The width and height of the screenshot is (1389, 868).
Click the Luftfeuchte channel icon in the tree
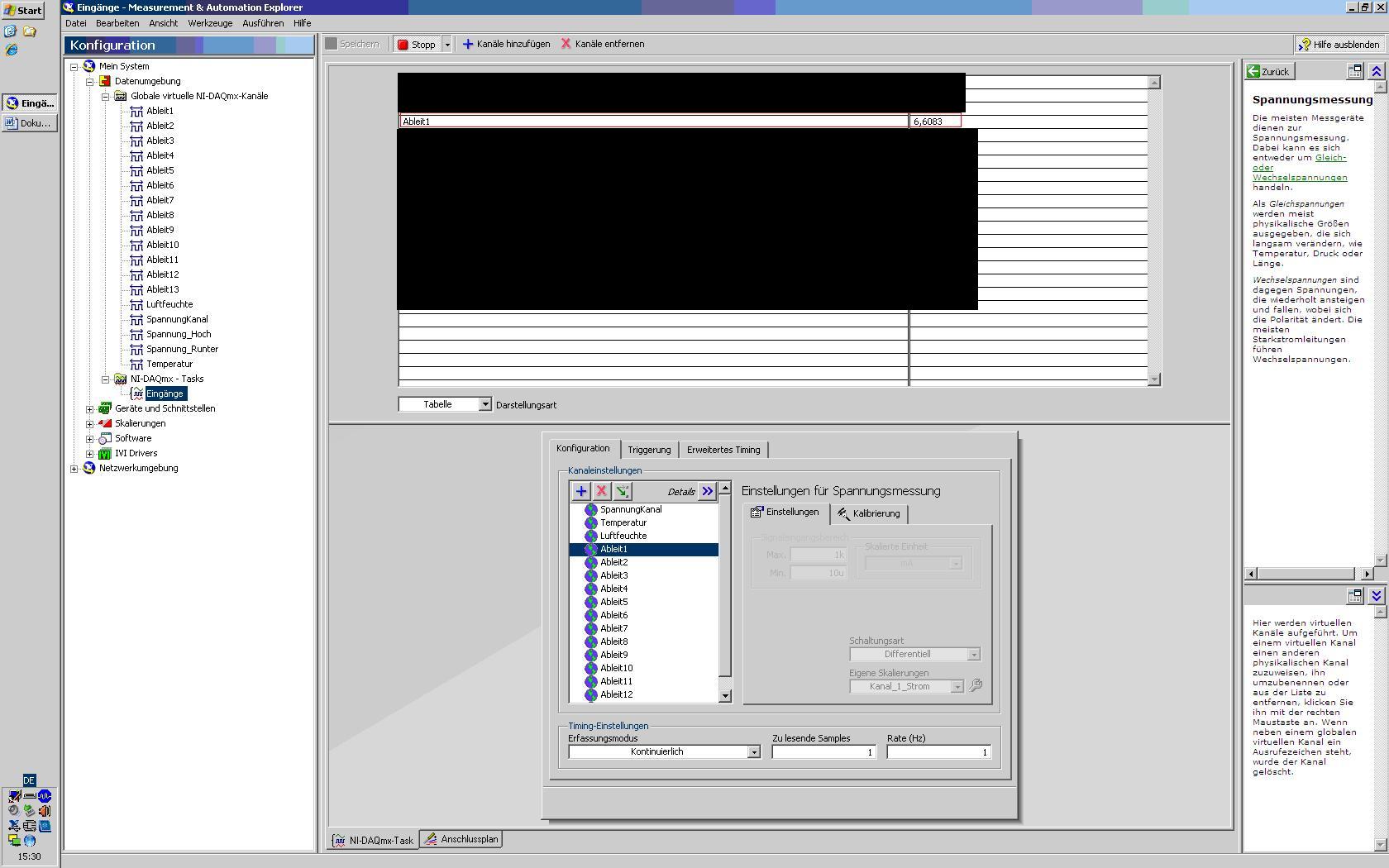click(x=137, y=304)
